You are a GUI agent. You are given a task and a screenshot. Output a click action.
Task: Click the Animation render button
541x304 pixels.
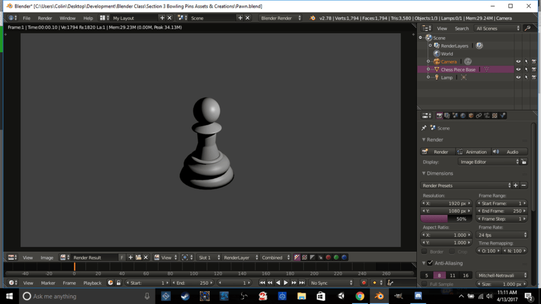point(472,152)
